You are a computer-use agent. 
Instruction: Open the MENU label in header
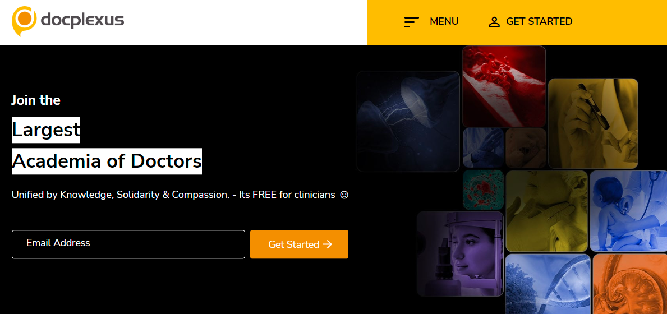point(444,21)
